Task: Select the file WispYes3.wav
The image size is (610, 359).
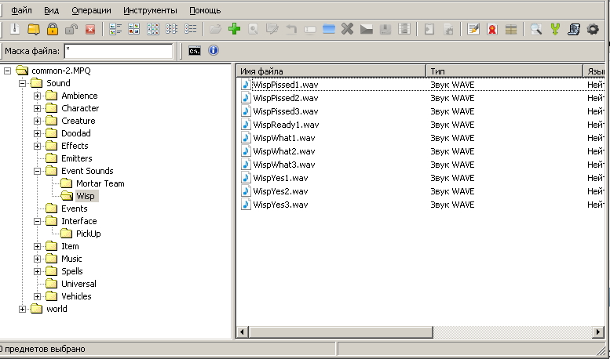Action: (280, 205)
